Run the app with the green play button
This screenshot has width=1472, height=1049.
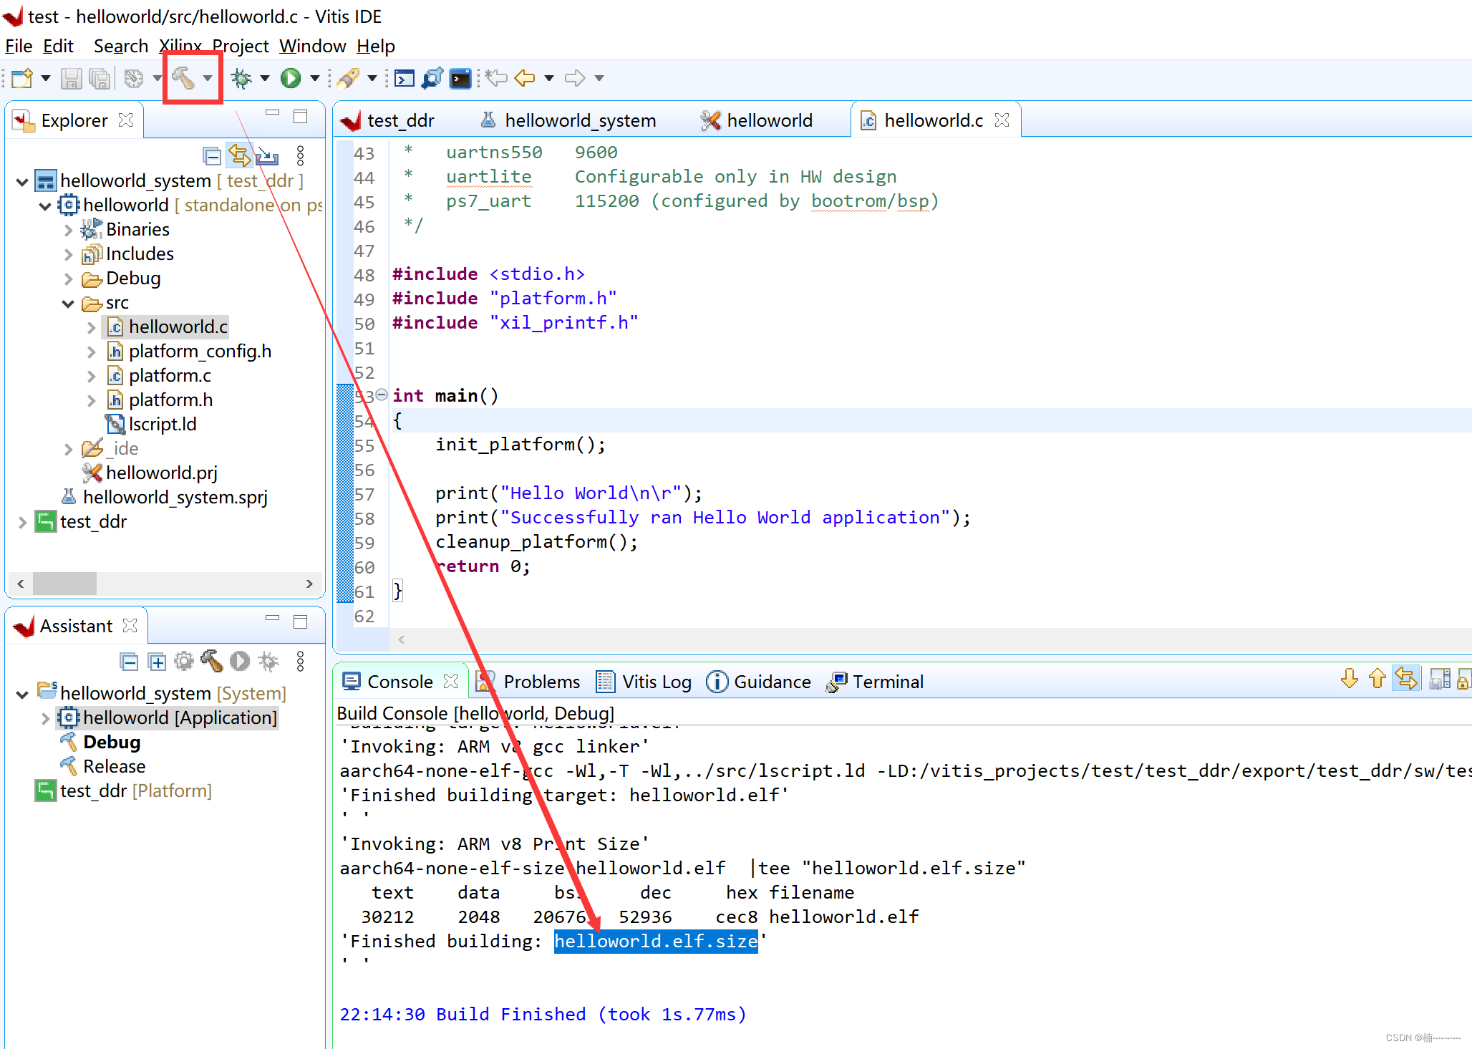coord(290,78)
